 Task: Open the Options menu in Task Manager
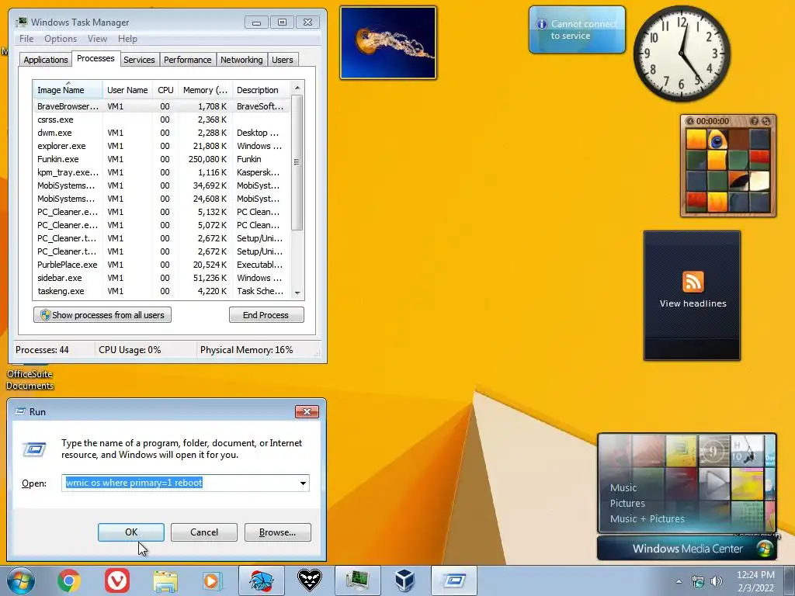click(61, 39)
